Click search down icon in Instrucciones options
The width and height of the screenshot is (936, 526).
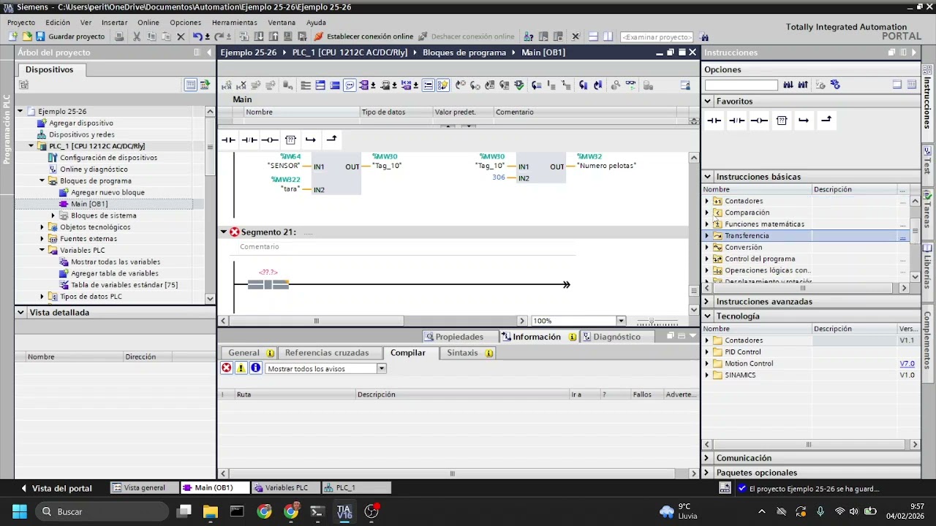788,85
